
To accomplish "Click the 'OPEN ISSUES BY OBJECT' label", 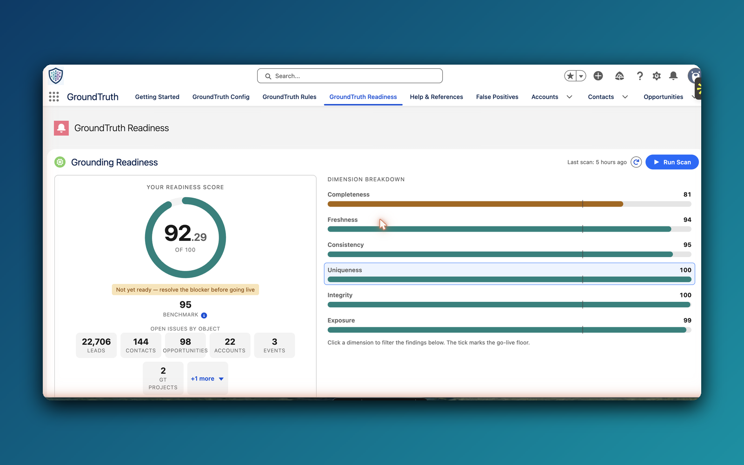I will (185, 329).
